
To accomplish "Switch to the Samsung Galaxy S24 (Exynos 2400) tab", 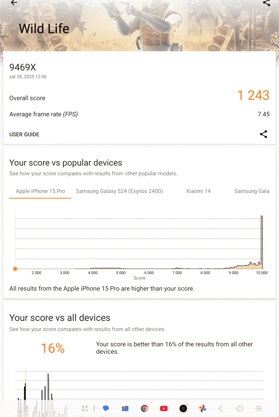I will (x=119, y=191).
